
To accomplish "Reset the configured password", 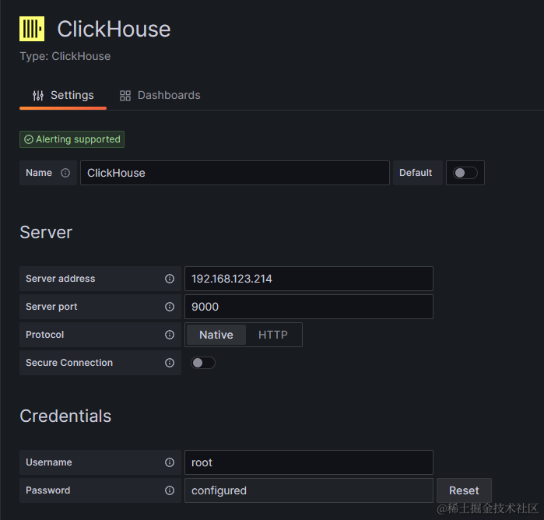I will tap(464, 490).
